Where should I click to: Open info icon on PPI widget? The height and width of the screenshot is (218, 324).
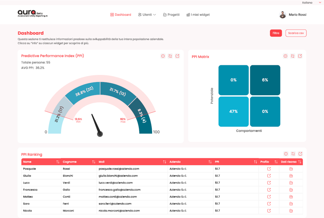click(163, 56)
